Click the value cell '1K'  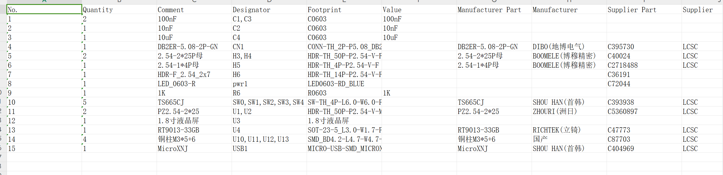[387, 93]
